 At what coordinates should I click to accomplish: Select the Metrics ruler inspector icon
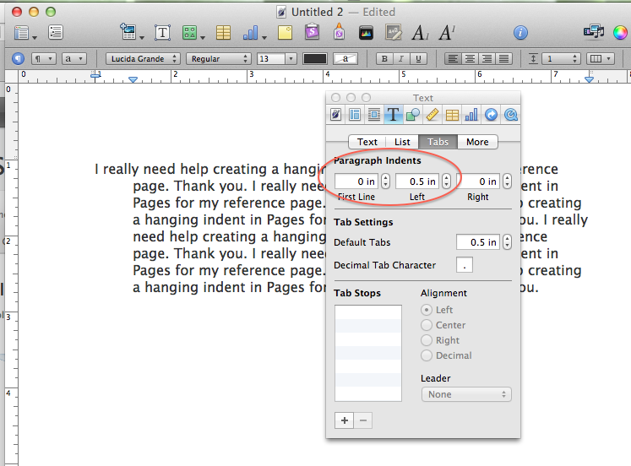click(x=432, y=115)
